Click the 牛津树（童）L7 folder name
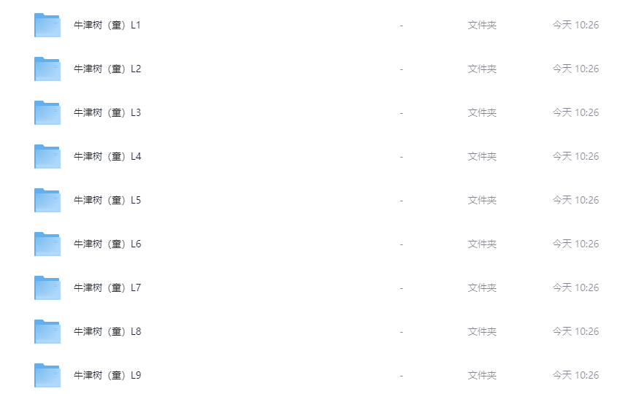625x394 pixels. click(x=107, y=288)
